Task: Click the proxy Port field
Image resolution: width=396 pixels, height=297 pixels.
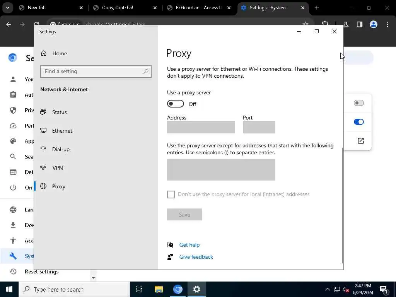Action: coord(259,127)
